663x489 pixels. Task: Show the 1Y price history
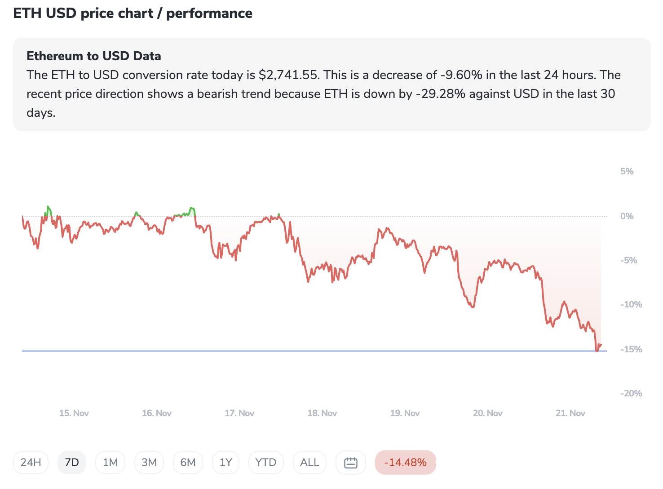pyautogui.click(x=226, y=462)
